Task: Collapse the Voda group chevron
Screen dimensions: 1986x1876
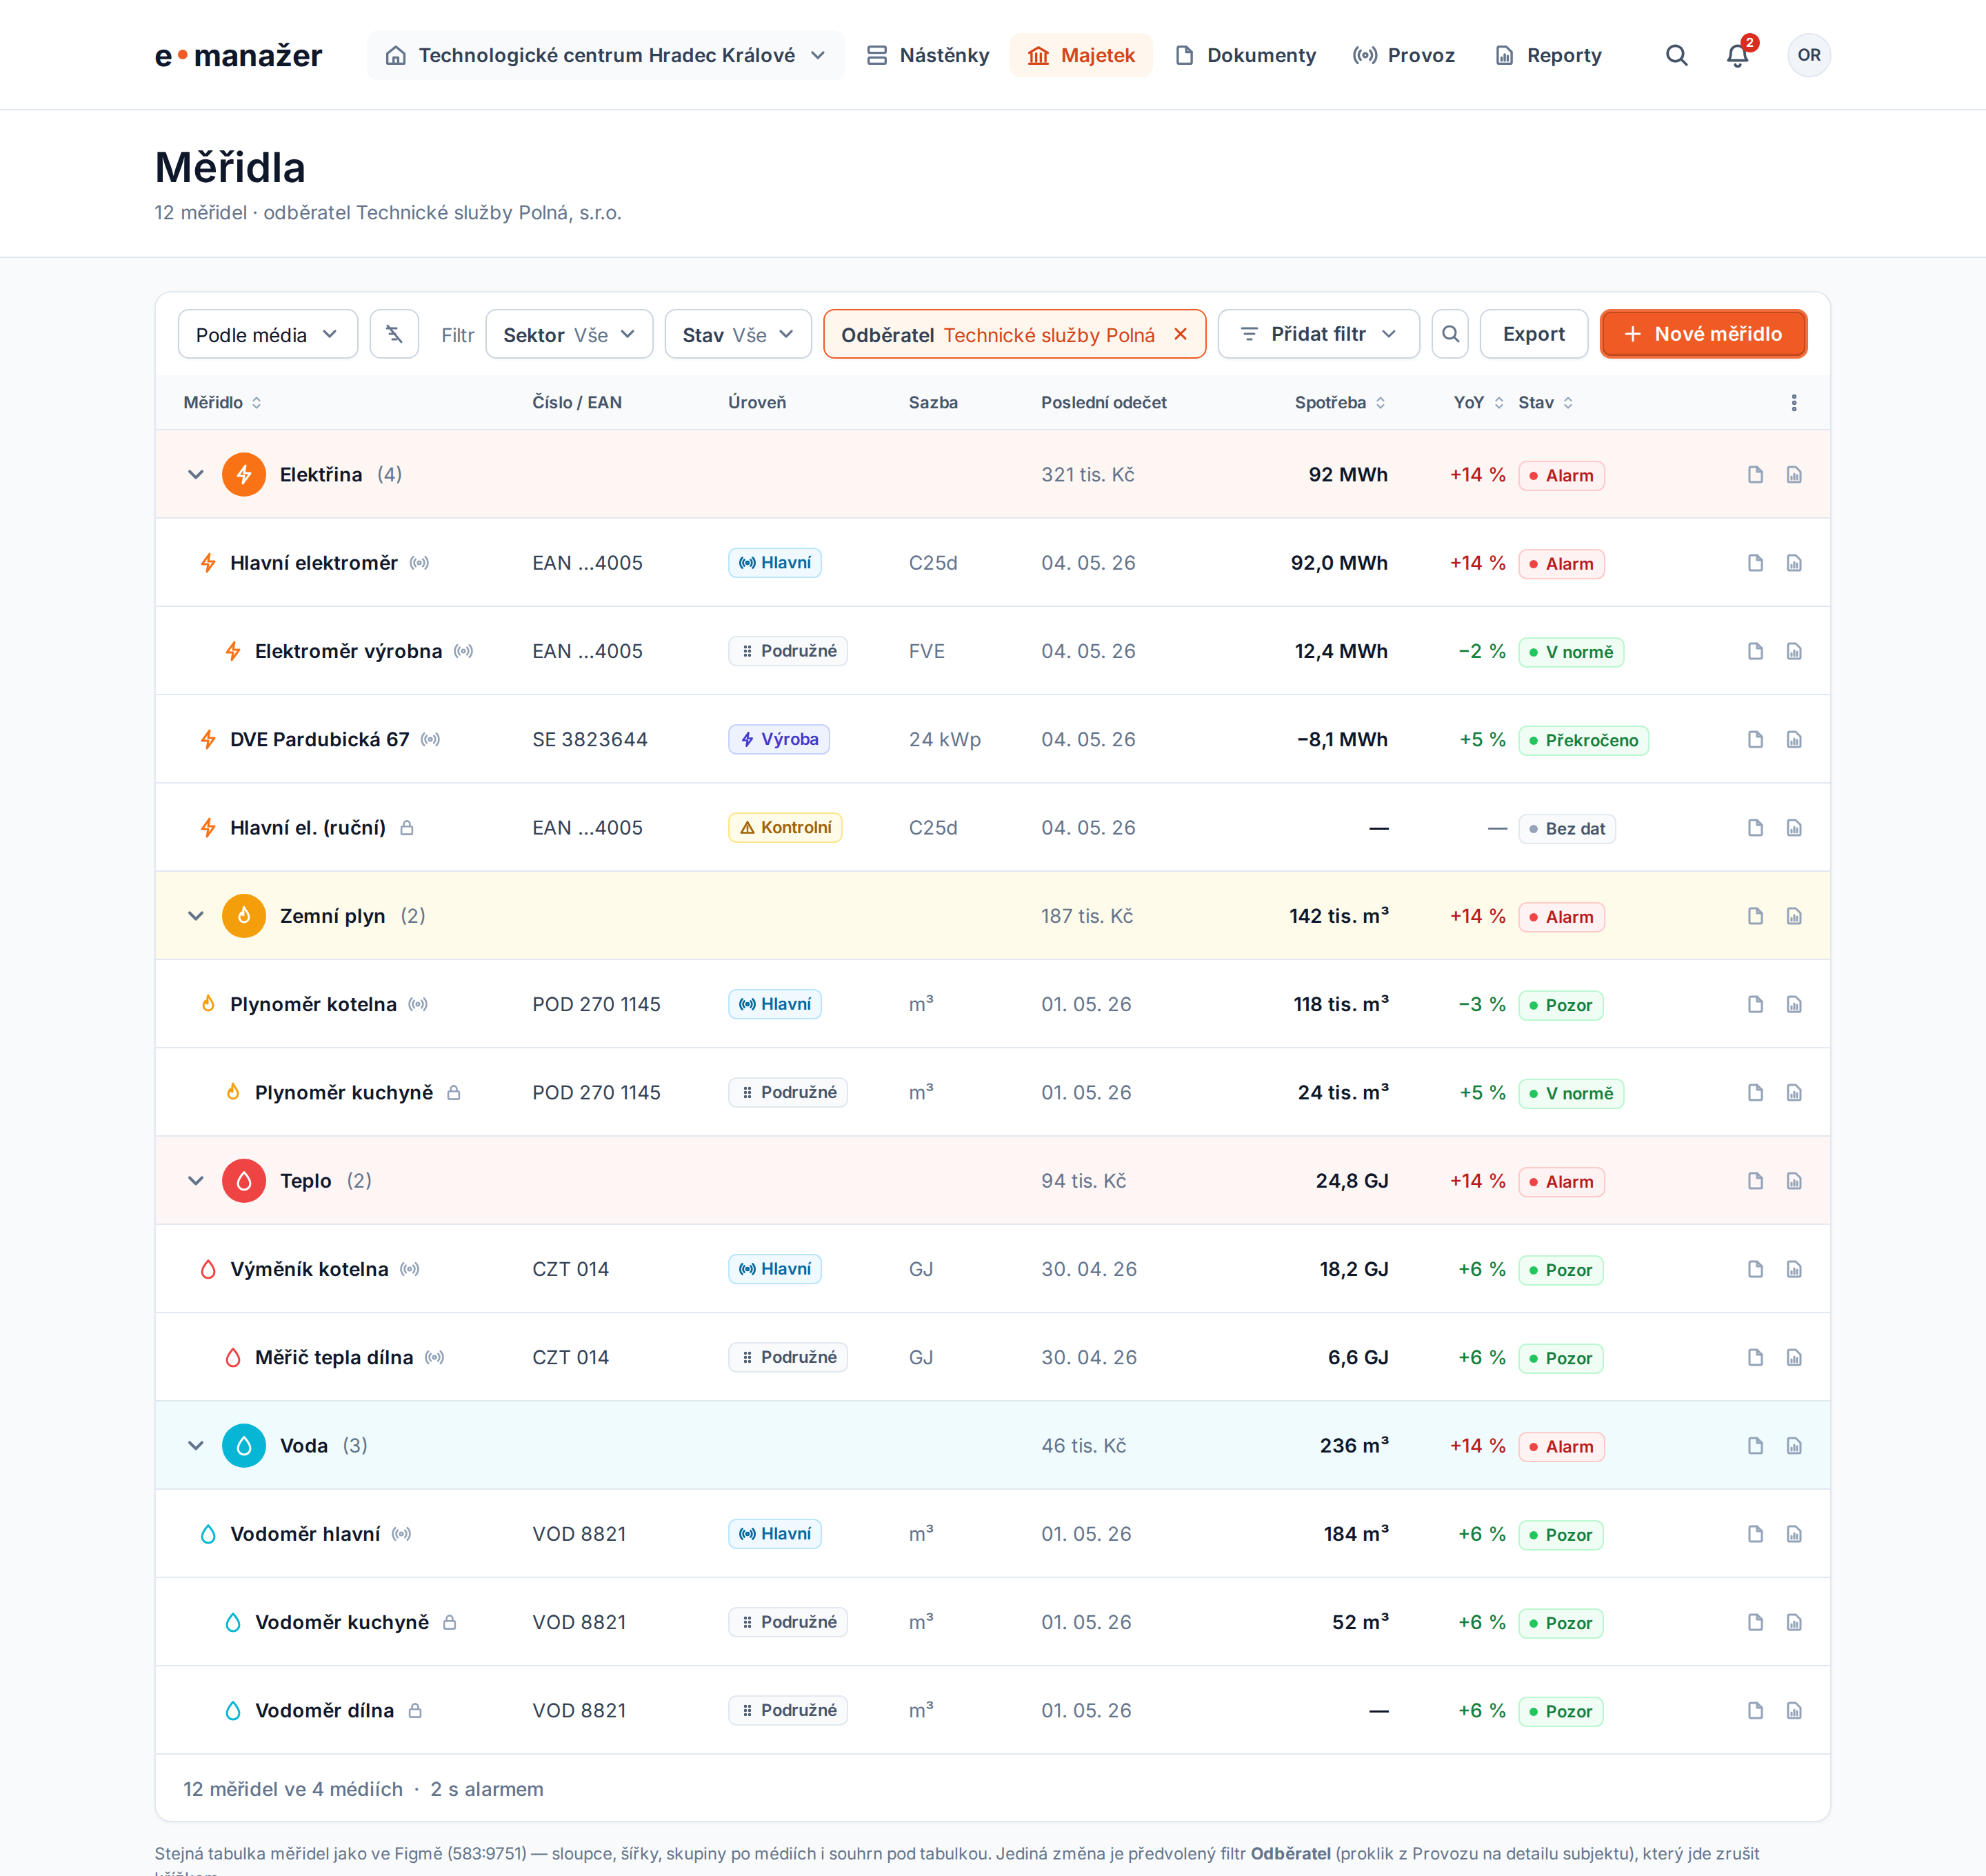Action: point(196,1446)
